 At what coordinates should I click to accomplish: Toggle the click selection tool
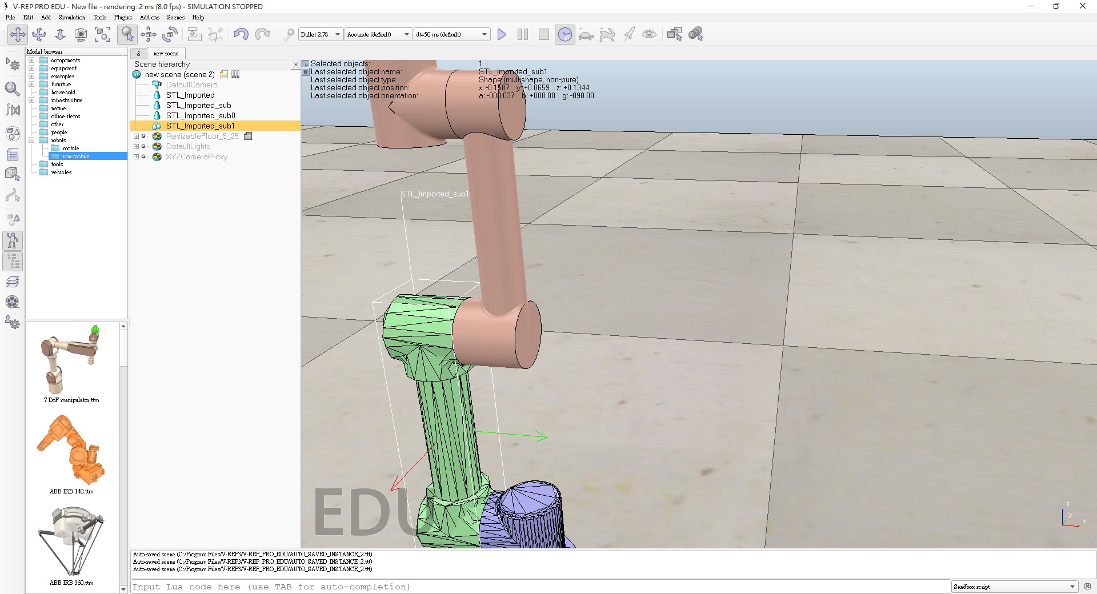click(127, 34)
